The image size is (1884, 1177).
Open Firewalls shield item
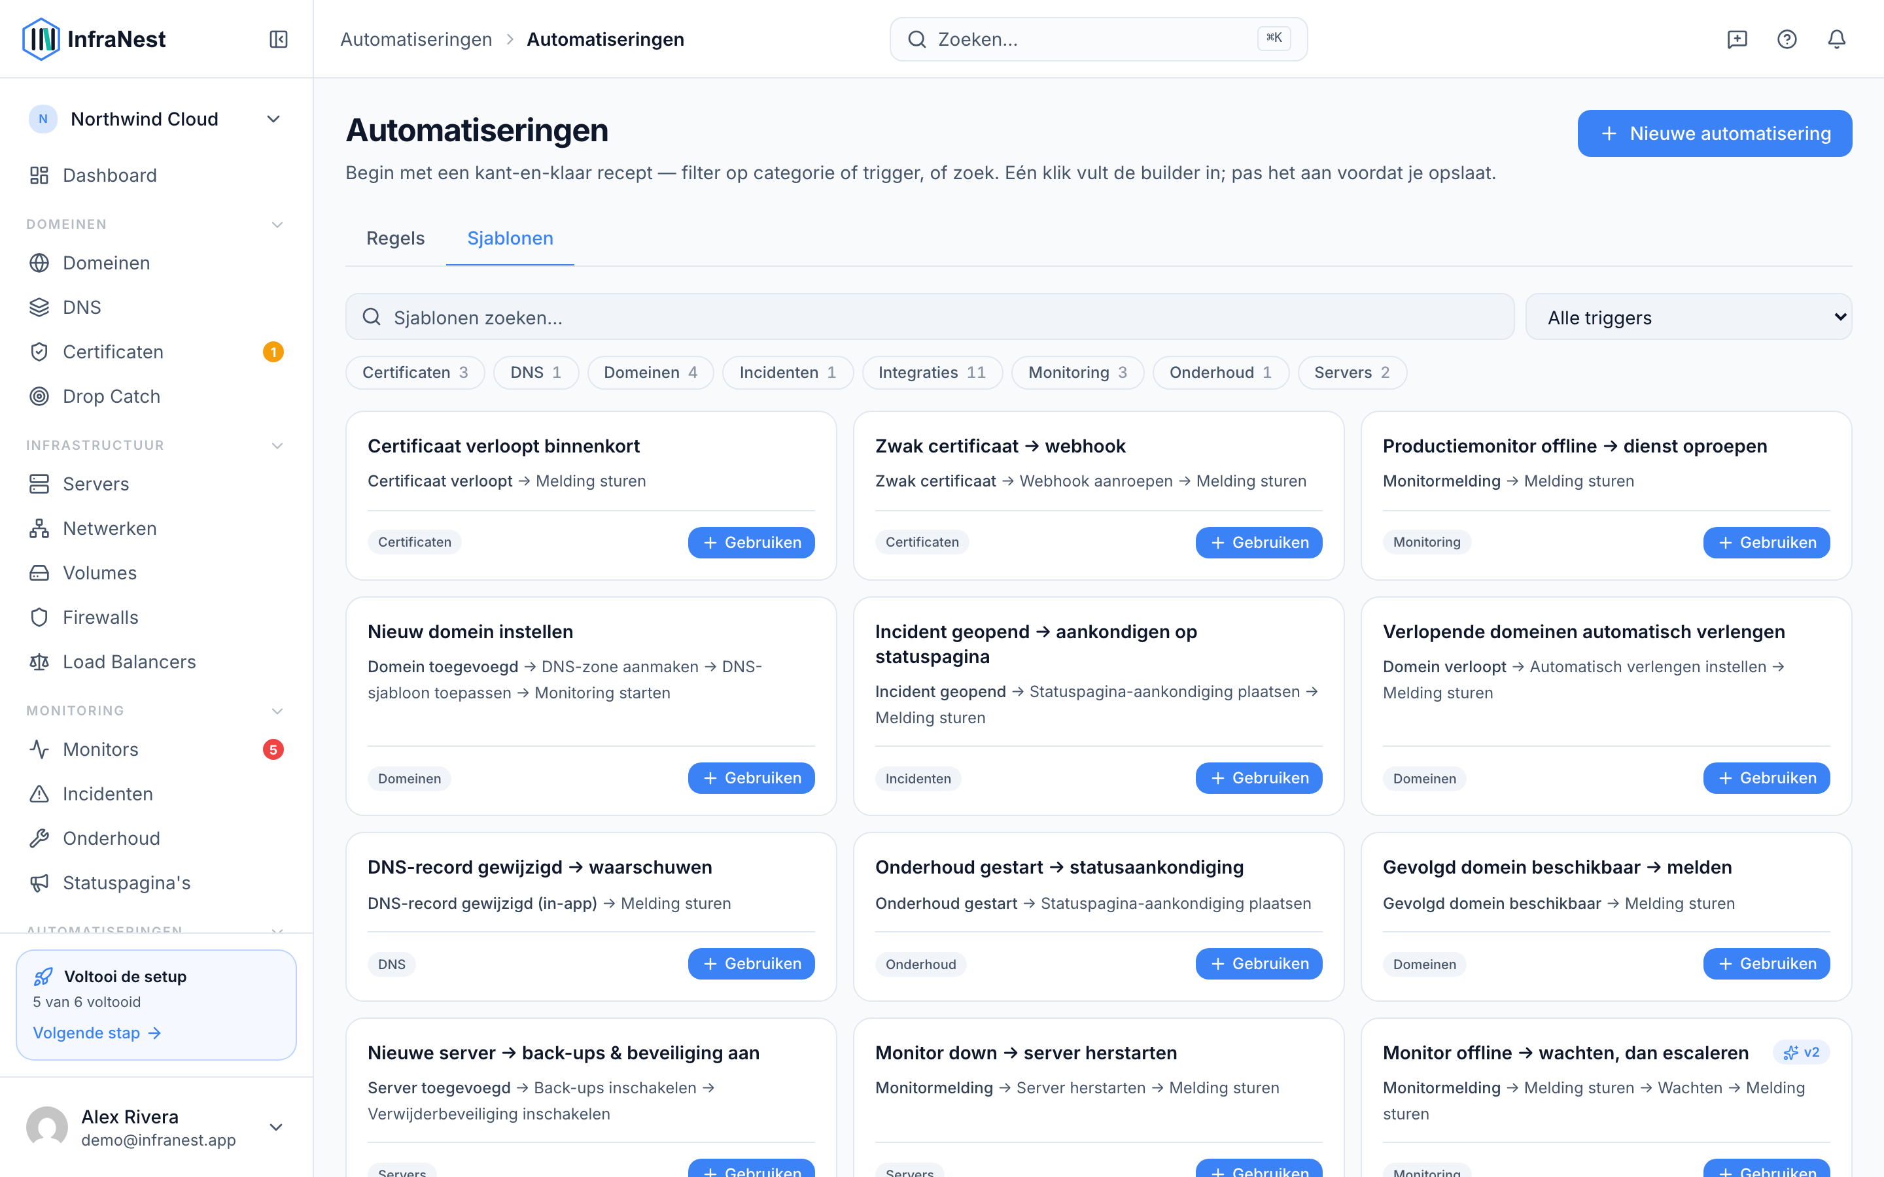(x=156, y=617)
